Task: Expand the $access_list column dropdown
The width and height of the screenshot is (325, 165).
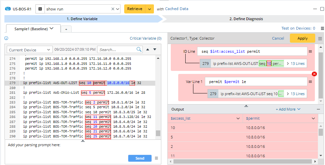Action: (x=238, y=118)
